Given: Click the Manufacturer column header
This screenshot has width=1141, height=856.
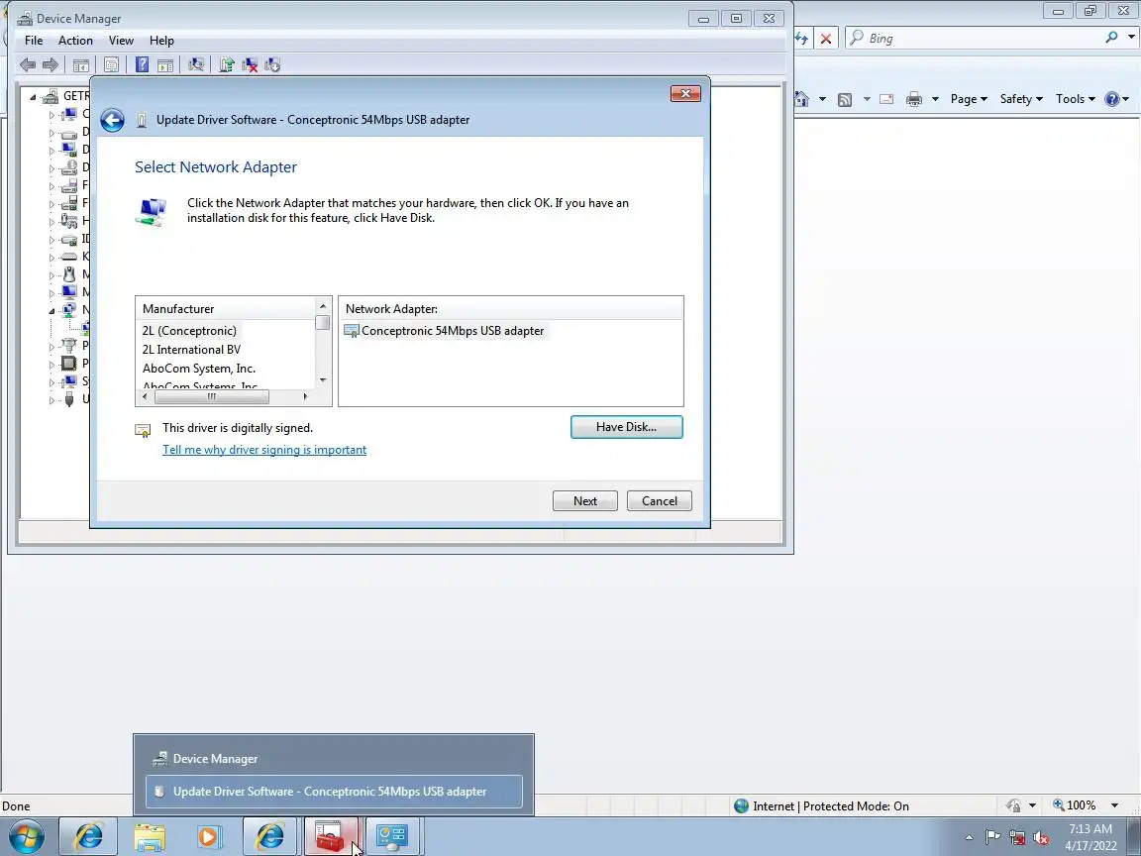Looking at the screenshot, I should click(x=226, y=309).
